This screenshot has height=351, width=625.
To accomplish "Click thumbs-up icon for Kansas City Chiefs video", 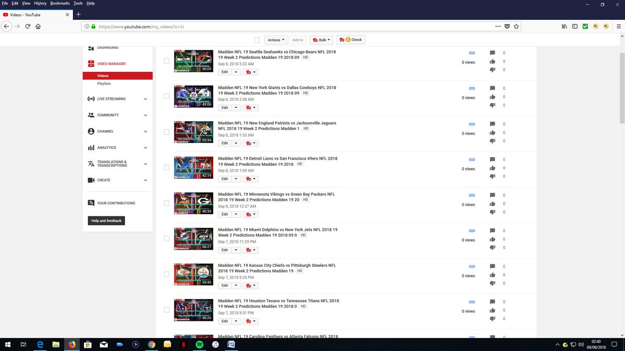I will [493, 275].
